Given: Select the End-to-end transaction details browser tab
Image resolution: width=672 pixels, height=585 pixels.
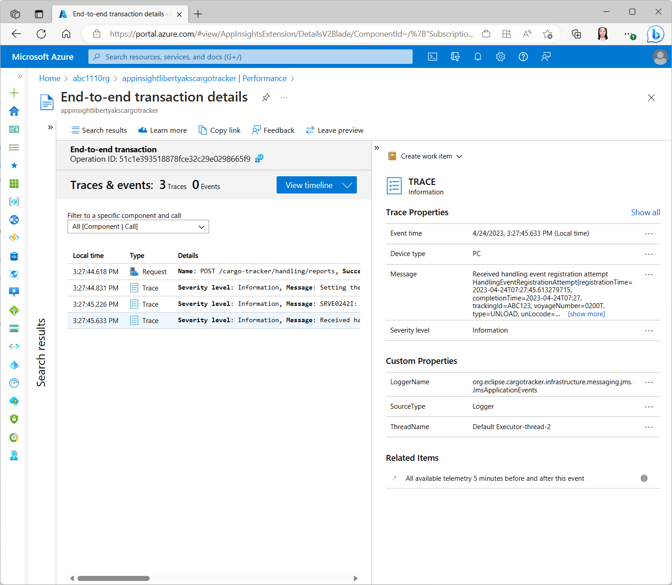Looking at the screenshot, I should [x=120, y=14].
